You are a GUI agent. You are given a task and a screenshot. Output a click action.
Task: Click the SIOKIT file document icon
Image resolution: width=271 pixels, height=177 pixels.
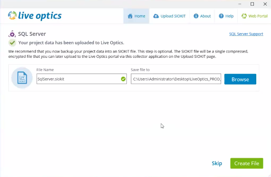click(x=22, y=79)
